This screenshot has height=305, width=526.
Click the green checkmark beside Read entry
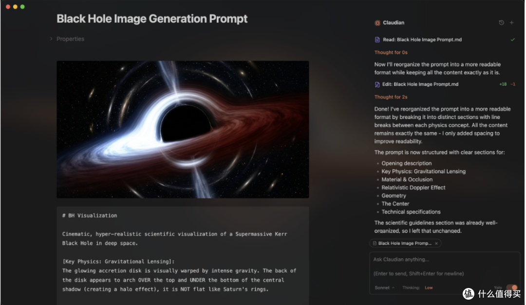tap(512, 39)
